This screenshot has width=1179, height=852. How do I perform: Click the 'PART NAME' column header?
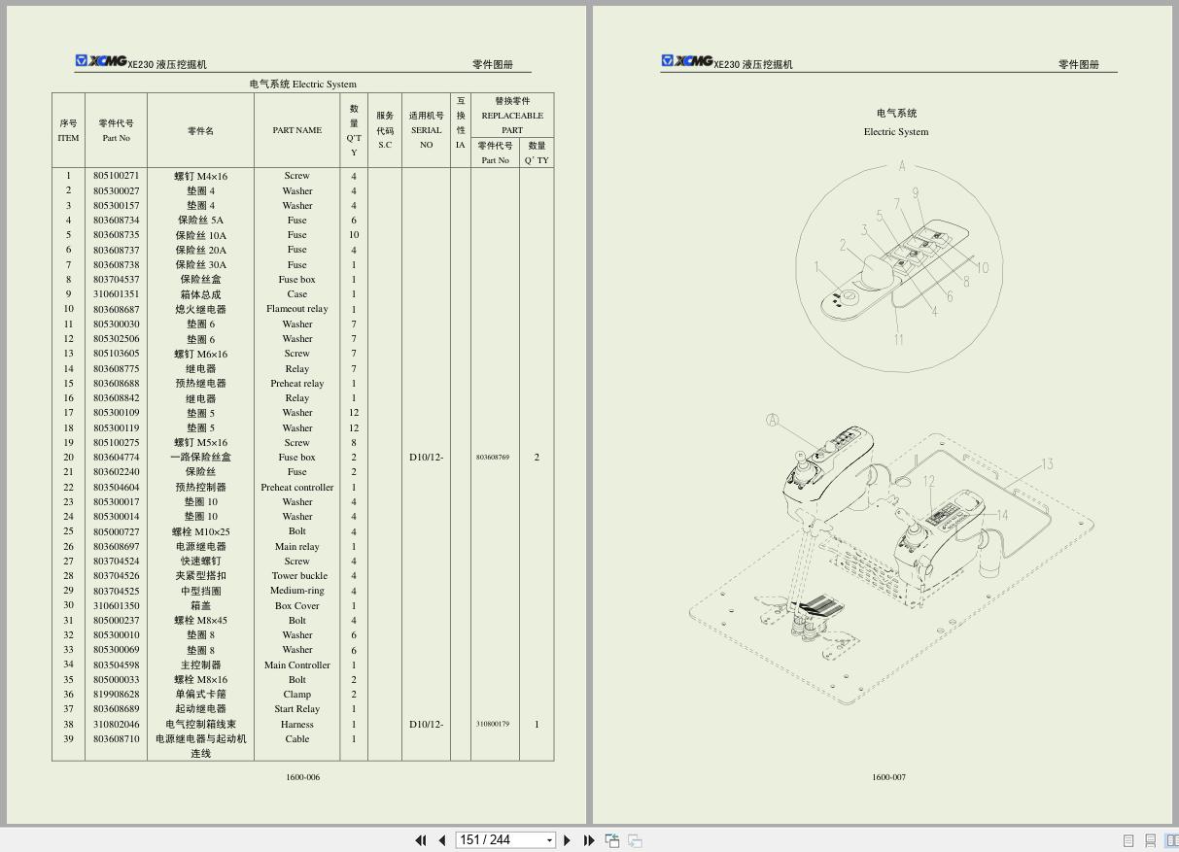pyautogui.click(x=296, y=130)
